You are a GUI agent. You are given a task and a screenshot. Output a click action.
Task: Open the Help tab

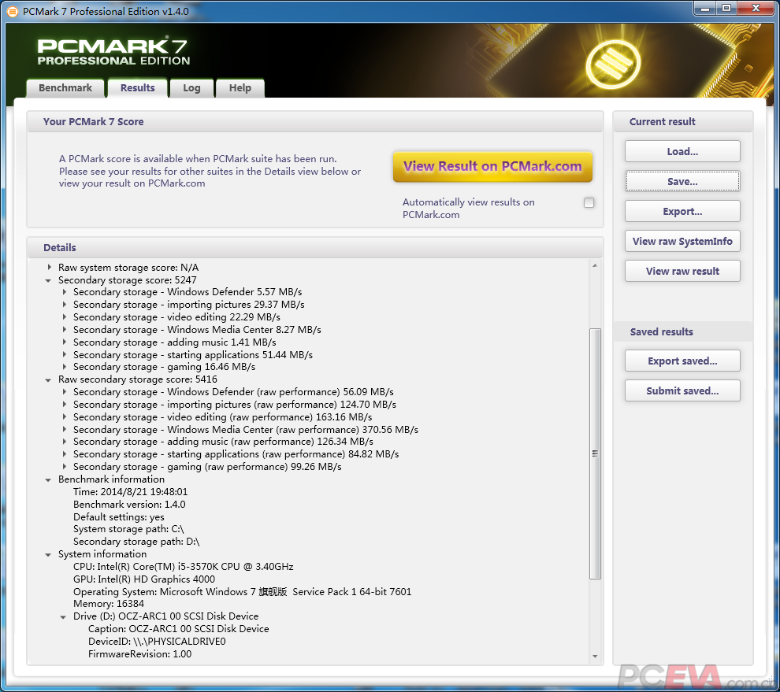(240, 88)
